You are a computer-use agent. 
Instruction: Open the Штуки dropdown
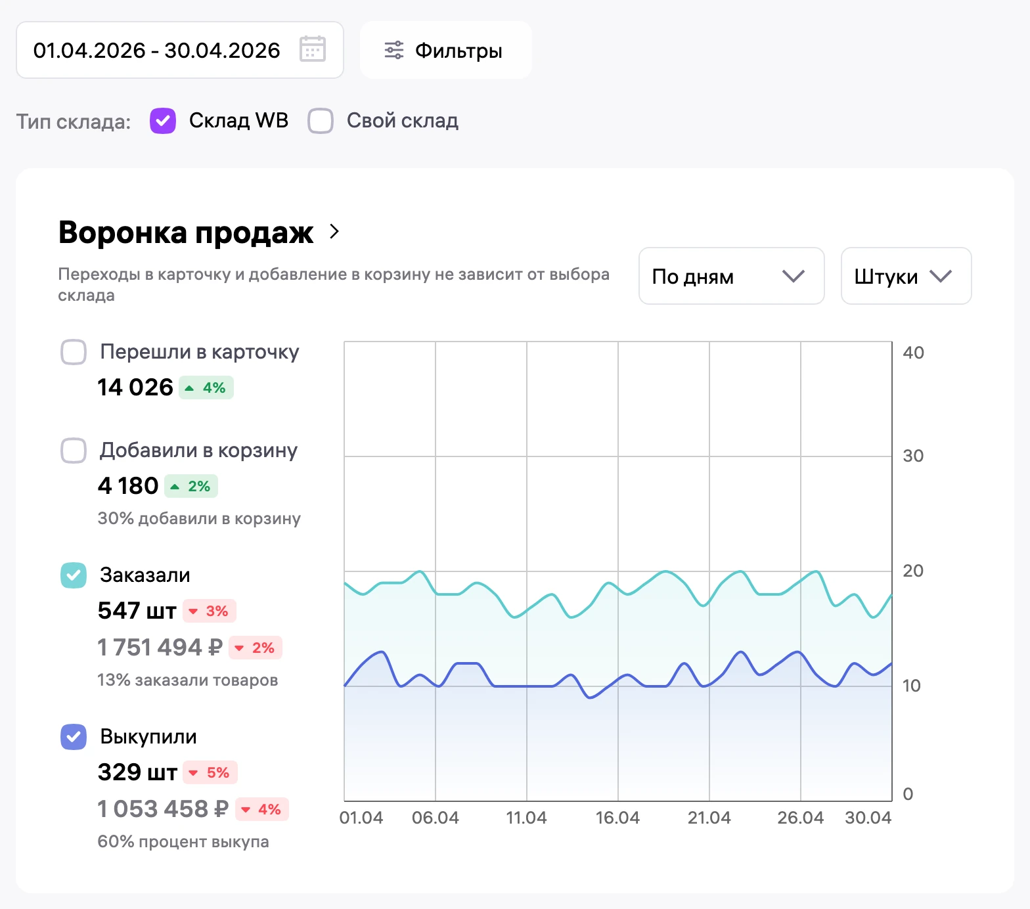coord(907,276)
